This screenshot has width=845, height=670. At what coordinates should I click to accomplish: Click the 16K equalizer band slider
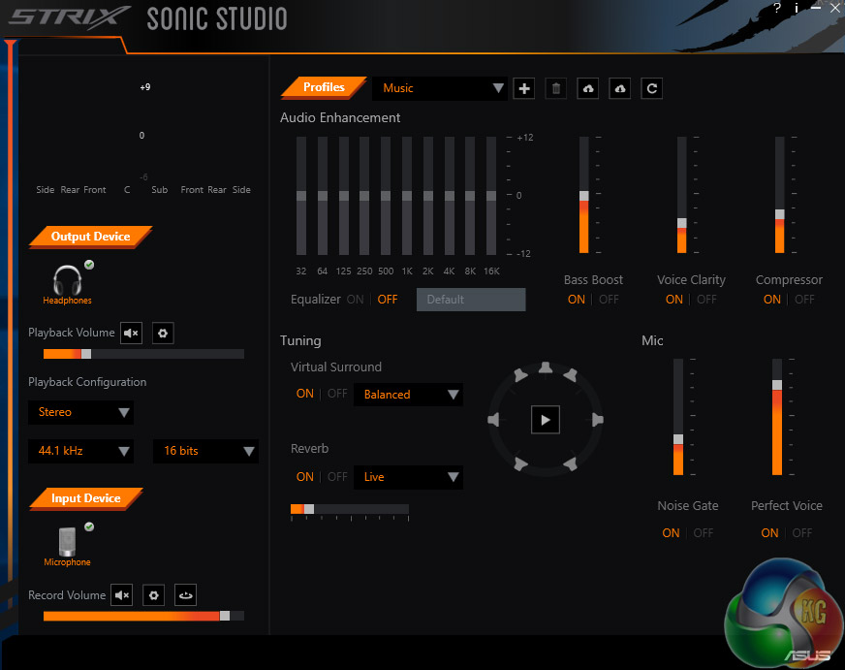pyautogui.click(x=491, y=196)
